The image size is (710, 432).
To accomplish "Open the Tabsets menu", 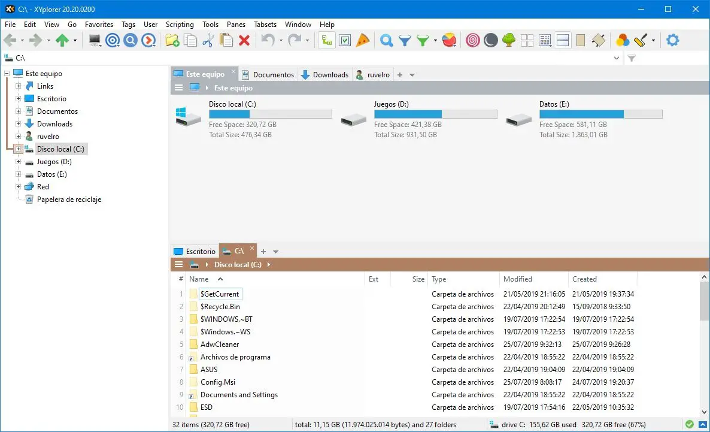I will pyautogui.click(x=265, y=25).
